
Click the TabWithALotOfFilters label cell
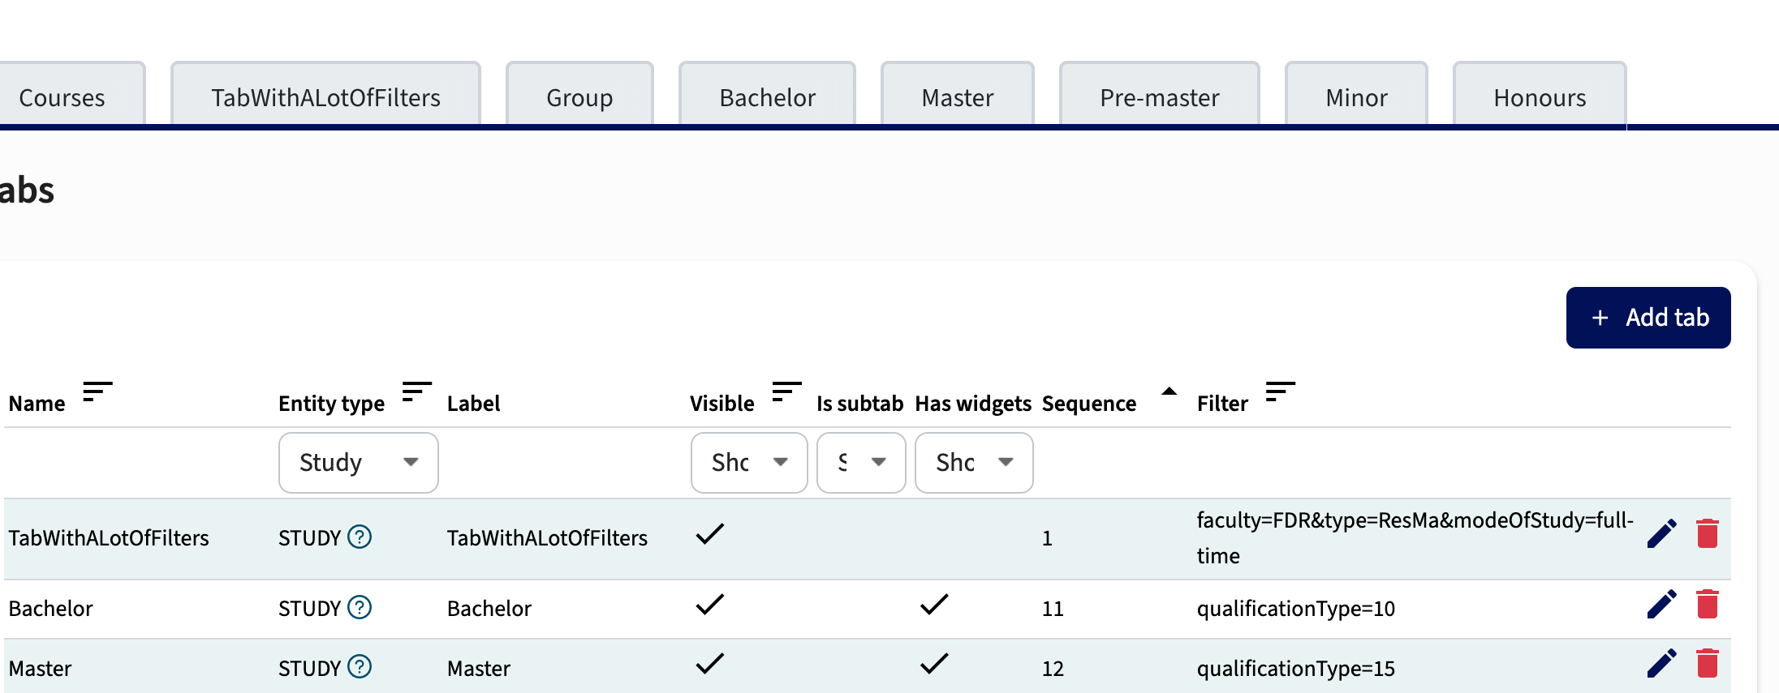[x=547, y=538]
